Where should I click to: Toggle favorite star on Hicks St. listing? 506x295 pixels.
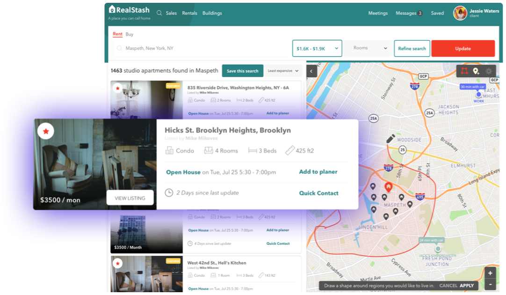click(x=46, y=132)
